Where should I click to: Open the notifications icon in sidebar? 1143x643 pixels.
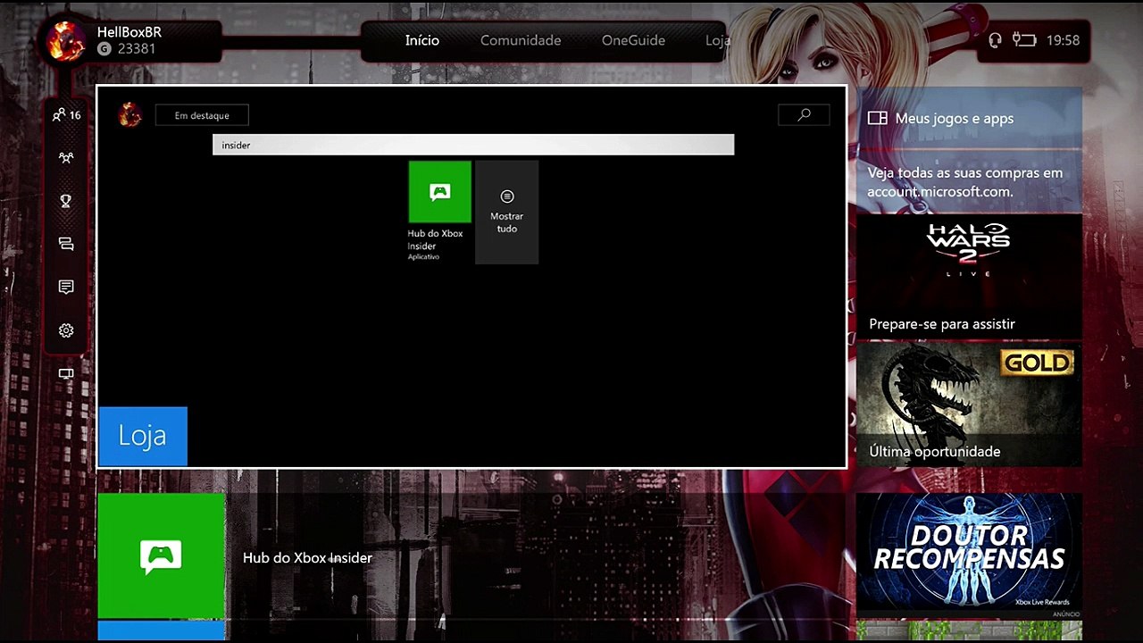(66, 287)
